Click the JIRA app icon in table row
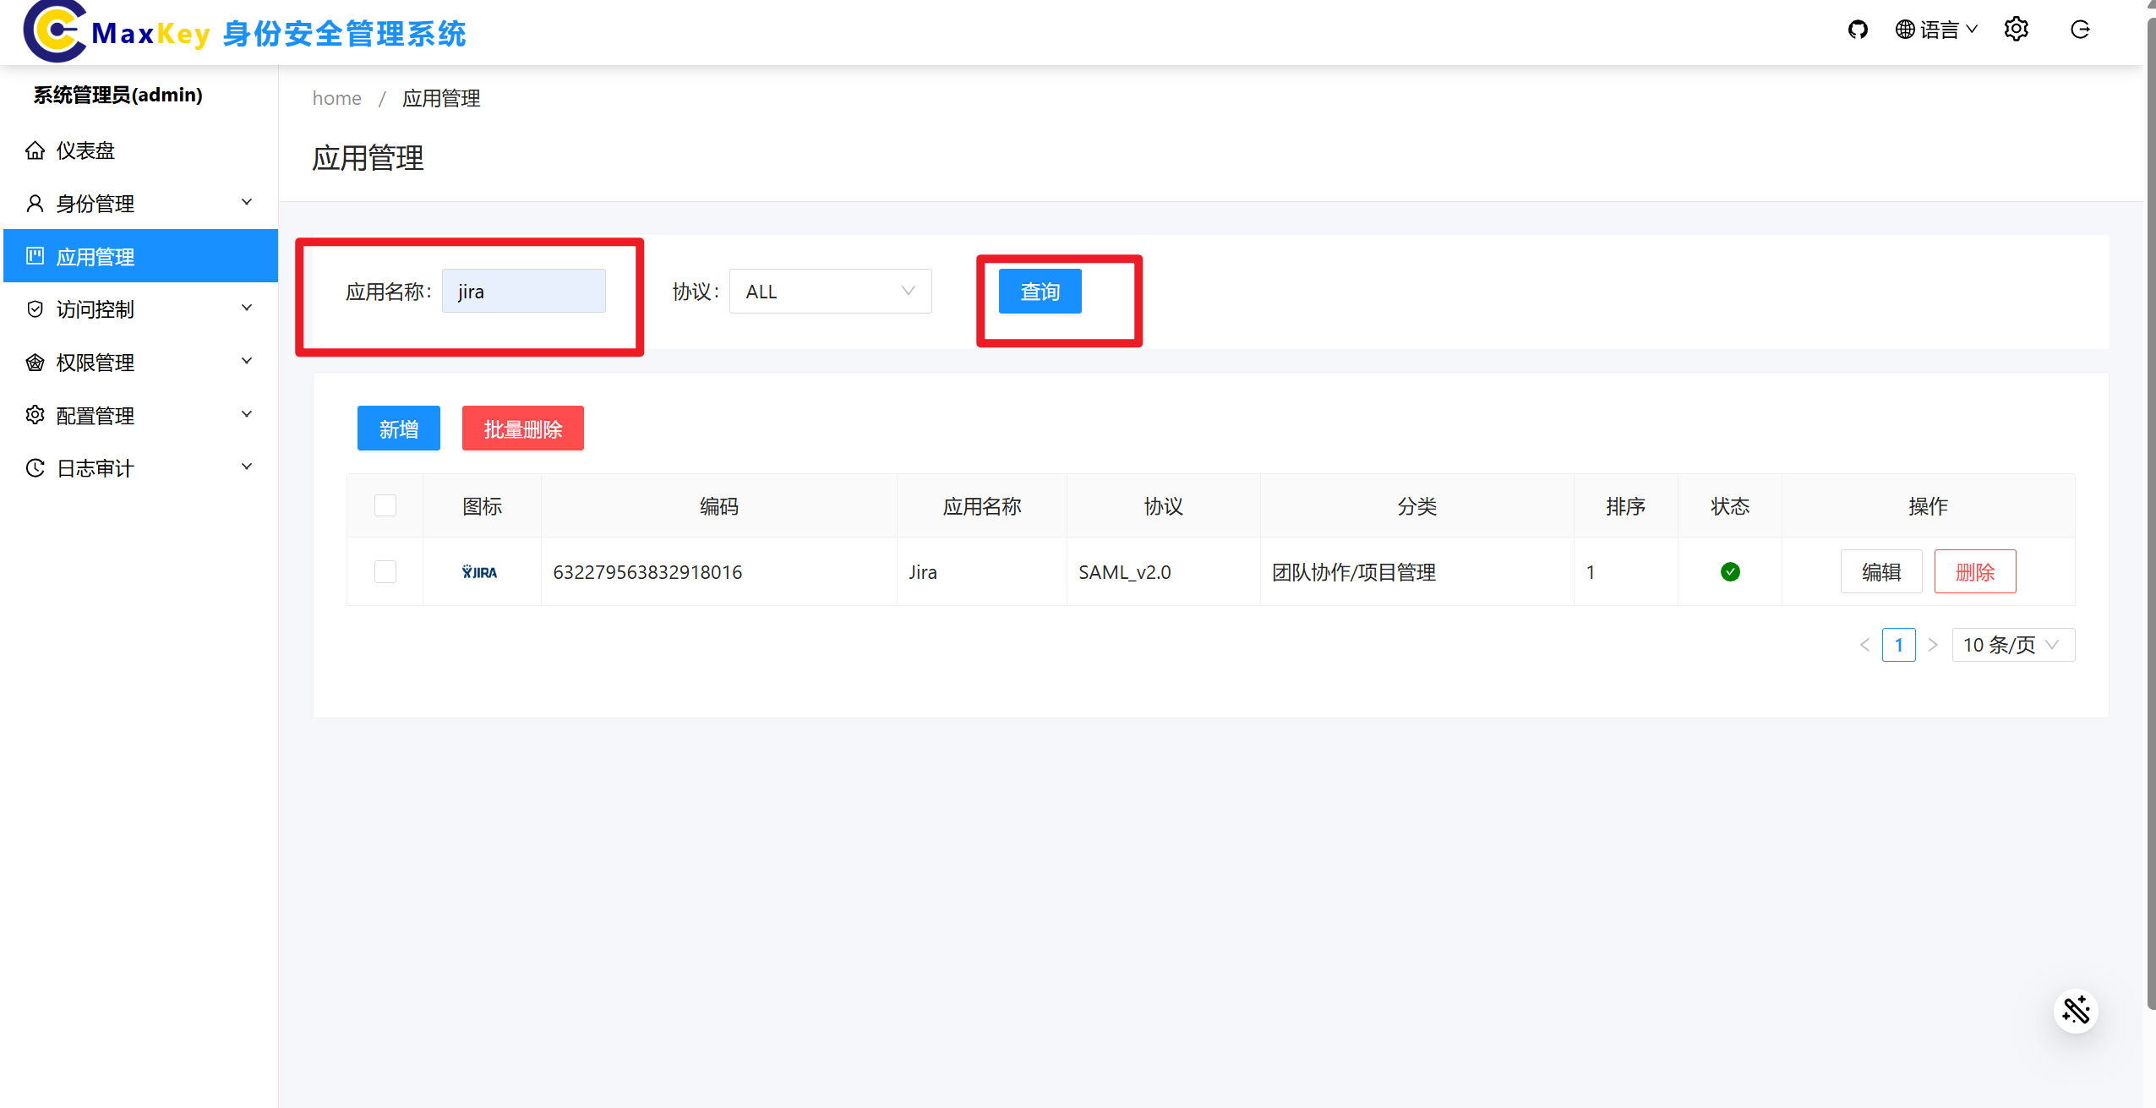Screen dimensions: 2156x1108 tap(480, 572)
